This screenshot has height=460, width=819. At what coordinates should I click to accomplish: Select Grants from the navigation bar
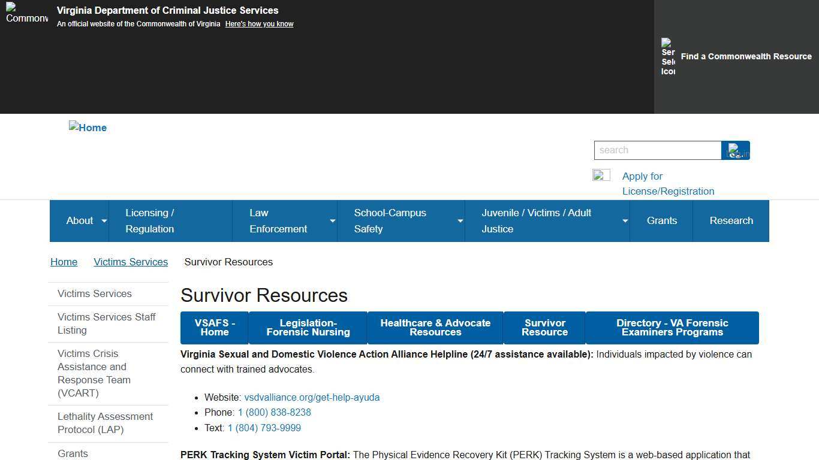coord(662,220)
